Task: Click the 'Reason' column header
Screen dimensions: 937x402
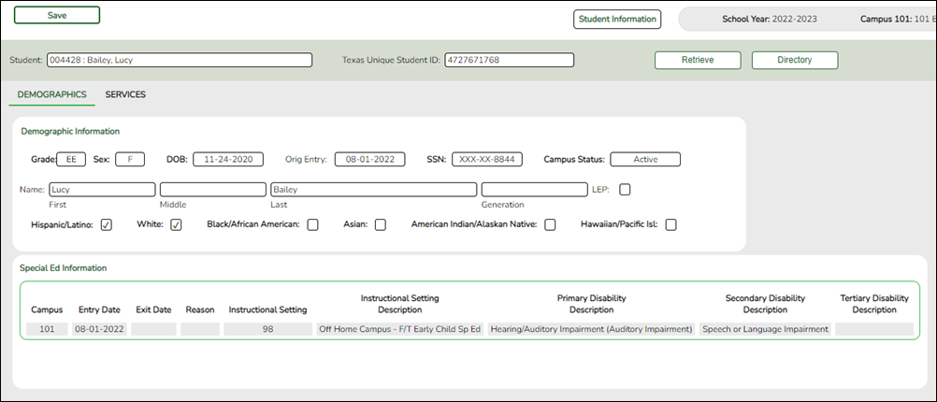Action: (200, 310)
